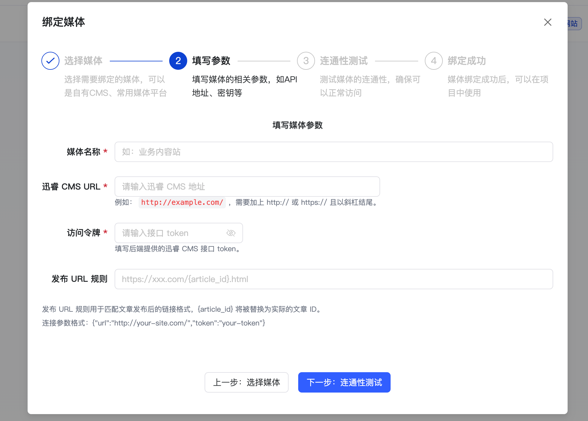
Task: Focus the 迅睿 CMS URL input field
Action: [247, 187]
